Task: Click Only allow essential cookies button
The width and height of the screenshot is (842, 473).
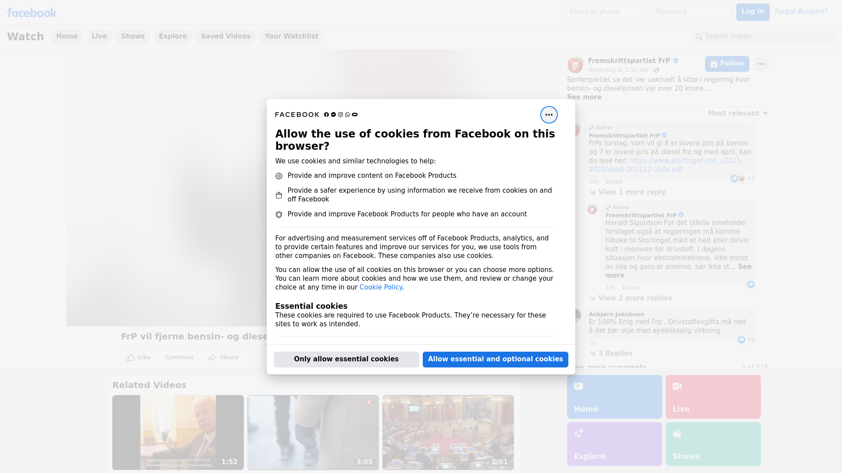Action: tap(346, 360)
